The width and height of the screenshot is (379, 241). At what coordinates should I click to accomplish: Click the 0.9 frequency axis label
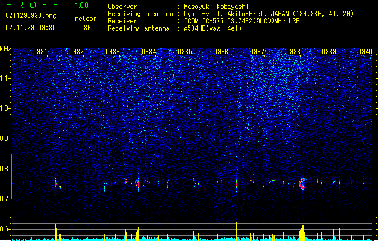point(5,139)
